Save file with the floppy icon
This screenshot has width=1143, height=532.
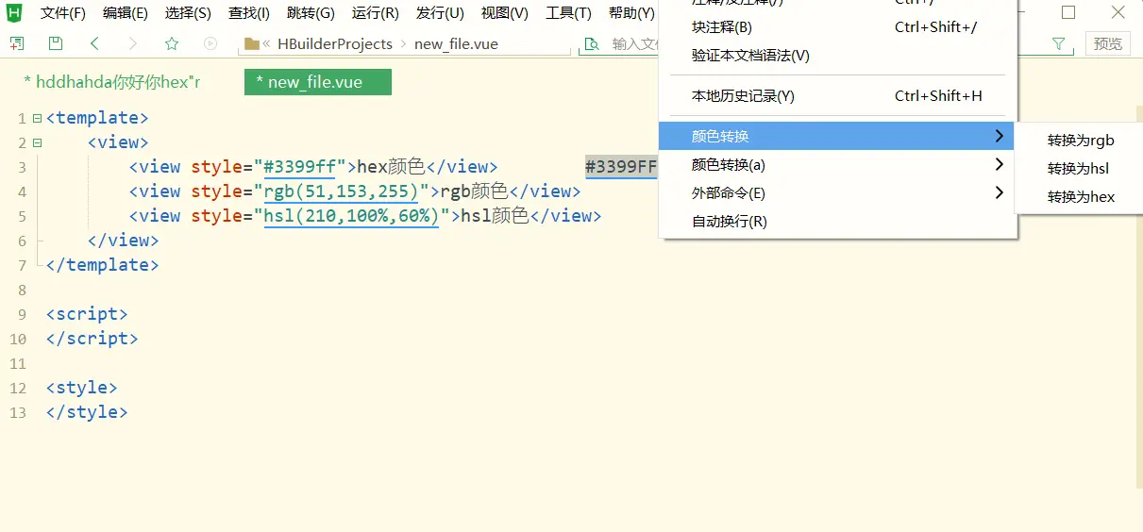coord(56,43)
